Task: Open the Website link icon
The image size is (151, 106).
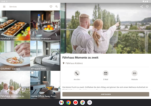Action: pyautogui.click(x=134, y=73)
